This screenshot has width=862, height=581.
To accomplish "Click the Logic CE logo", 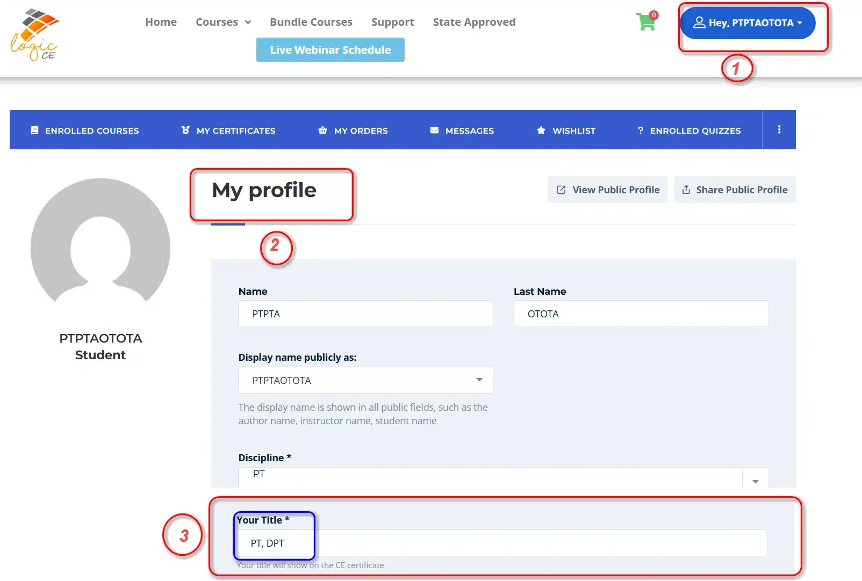I will pos(35,35).
